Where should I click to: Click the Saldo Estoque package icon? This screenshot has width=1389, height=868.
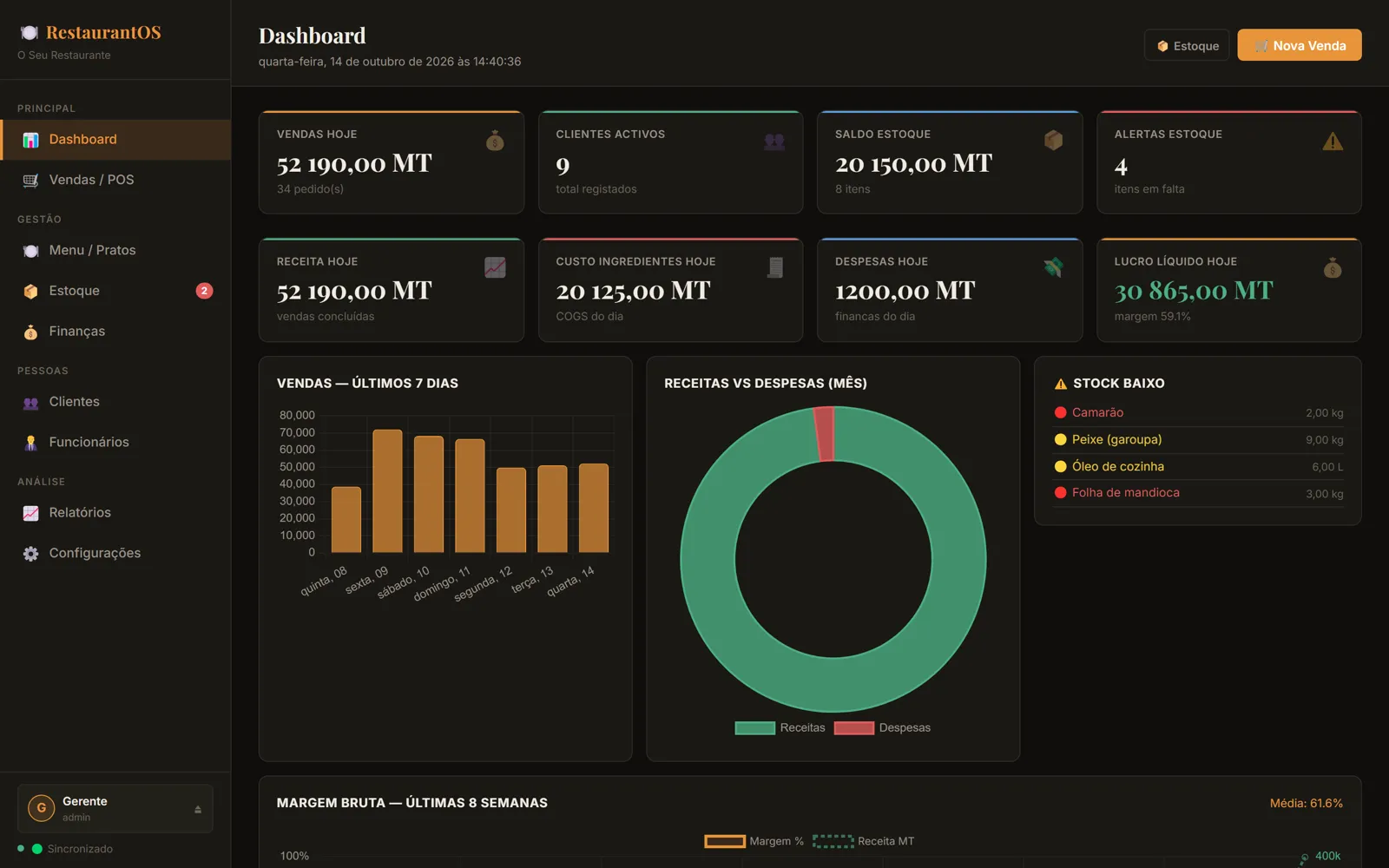point(1053,141)
